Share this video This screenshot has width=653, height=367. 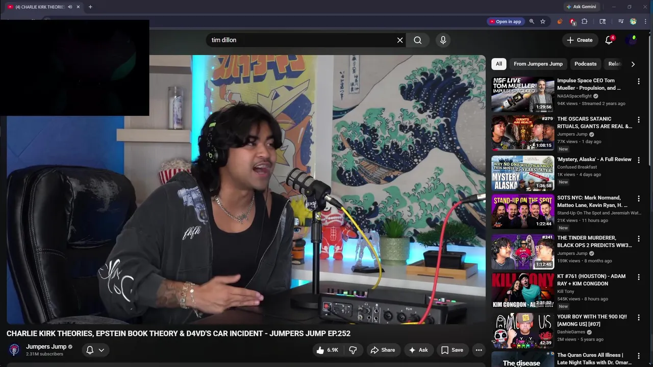point(383,350)
